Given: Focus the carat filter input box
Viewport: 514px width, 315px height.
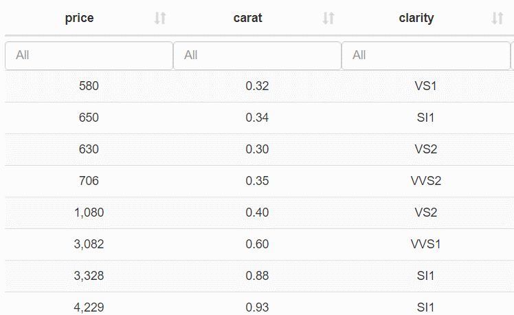Looking at the screenshot, I should coord(257,55).
